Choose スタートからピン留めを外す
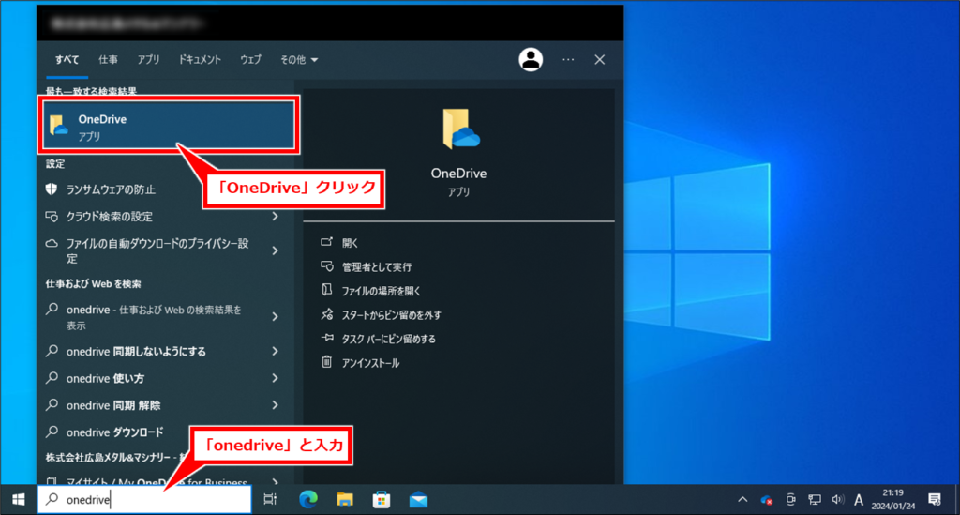The height and width of the screenshot is (515, 960). (x=391, y=315)
